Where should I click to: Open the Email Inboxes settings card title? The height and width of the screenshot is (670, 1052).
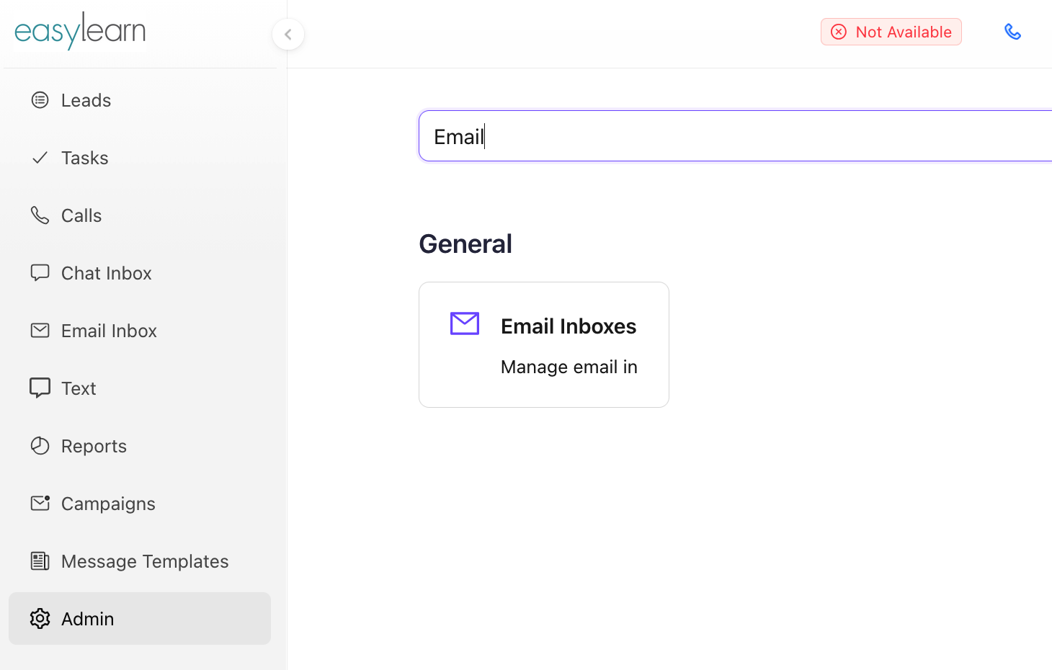pyautogui.click(x=569, y=326)
